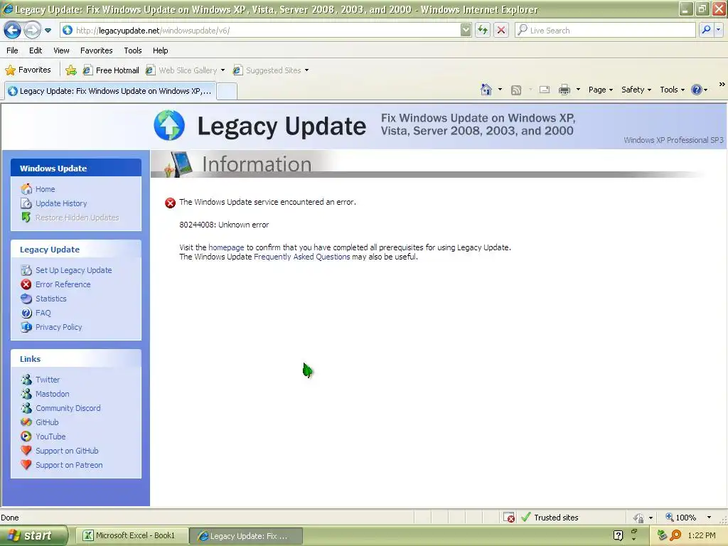Click the Print icon

[x=564, y=90]
